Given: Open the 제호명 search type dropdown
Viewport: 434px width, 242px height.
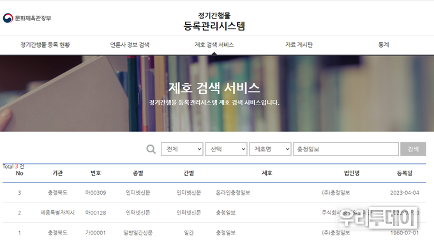Looking at the screenshot, I should [270, 149].
